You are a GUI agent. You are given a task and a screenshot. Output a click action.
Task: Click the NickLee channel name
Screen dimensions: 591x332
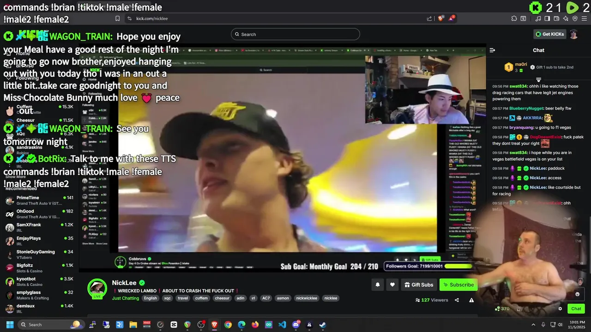(124, 283)
